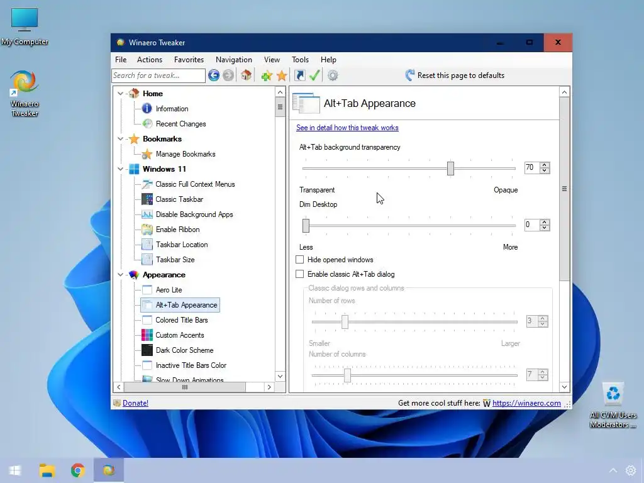Click the Aero Lite item icon
The height and width of the screenshot is (483, 644).
pos(147,290)
